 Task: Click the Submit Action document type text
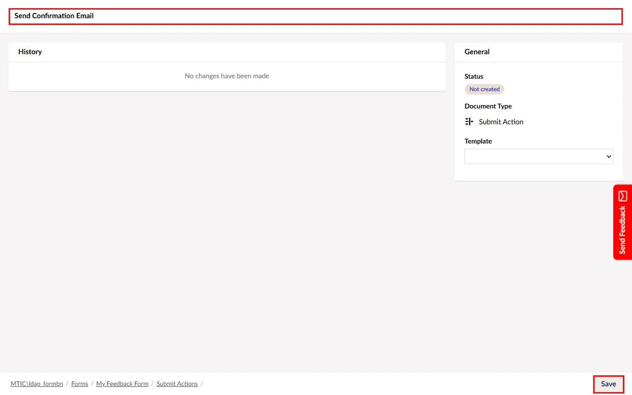point(501,122)
